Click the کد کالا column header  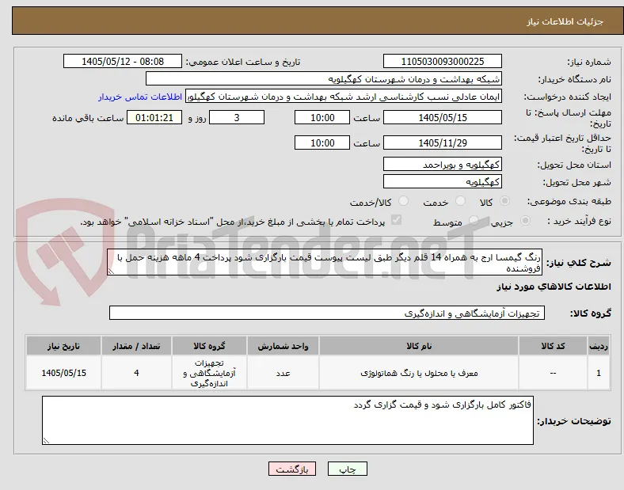pos(553,346)
